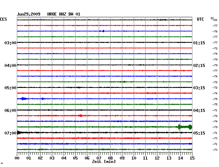Click the date label Jun29,2009

29,14
